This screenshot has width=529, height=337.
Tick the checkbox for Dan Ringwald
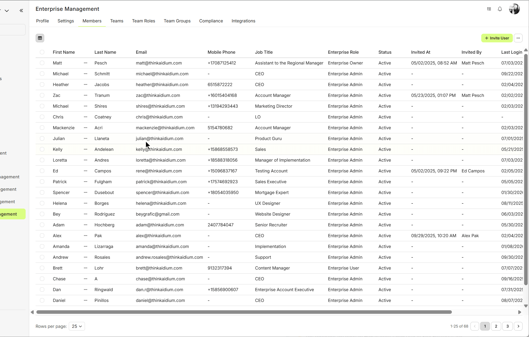click(42, 290)
